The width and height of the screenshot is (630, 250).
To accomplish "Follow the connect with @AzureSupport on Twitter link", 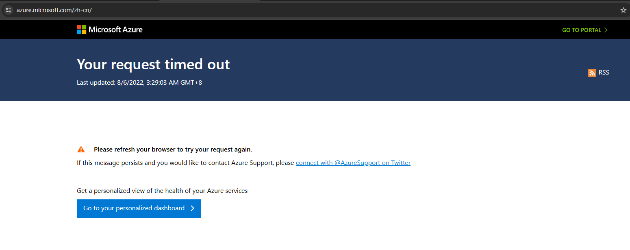I will click(353, 163).
